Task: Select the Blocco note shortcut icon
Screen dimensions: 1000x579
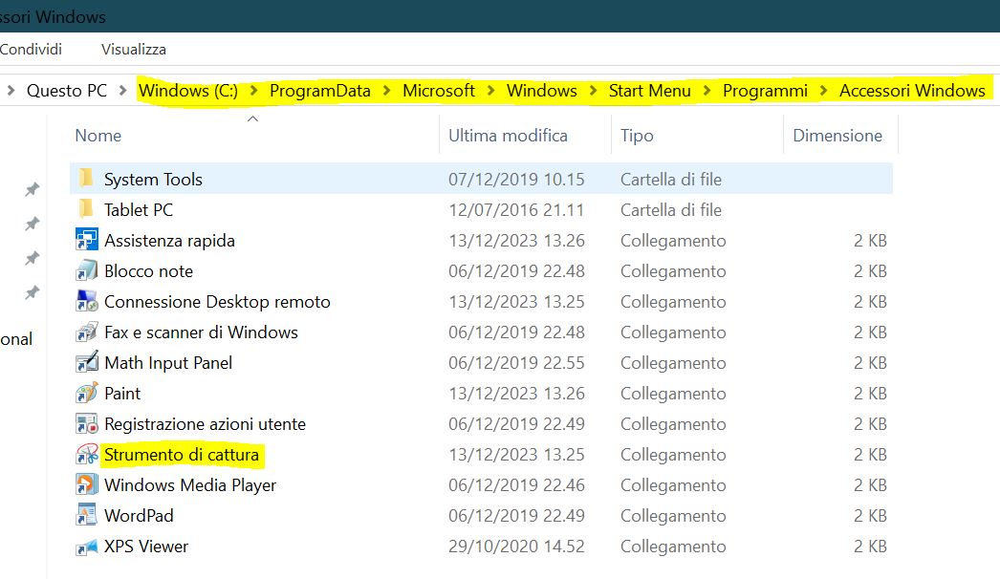Action: [x=87, y=270]
